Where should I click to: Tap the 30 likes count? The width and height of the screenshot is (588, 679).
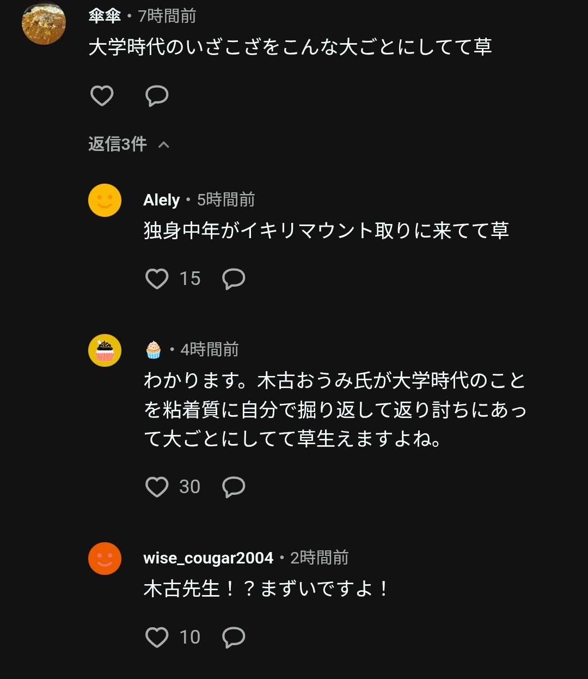(x=189, y=487)
